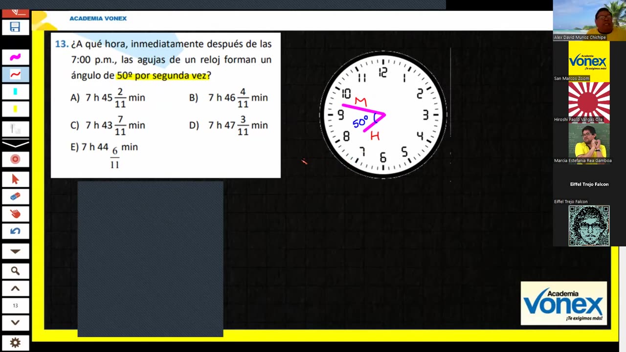Choose the yellow highlighter tool
626x352 pixels.
(15, 109)
